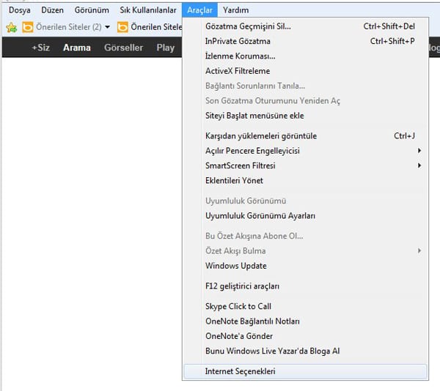
Task: Select Siteyi Başlat menüsüne ekle
Action: point(305,116)
